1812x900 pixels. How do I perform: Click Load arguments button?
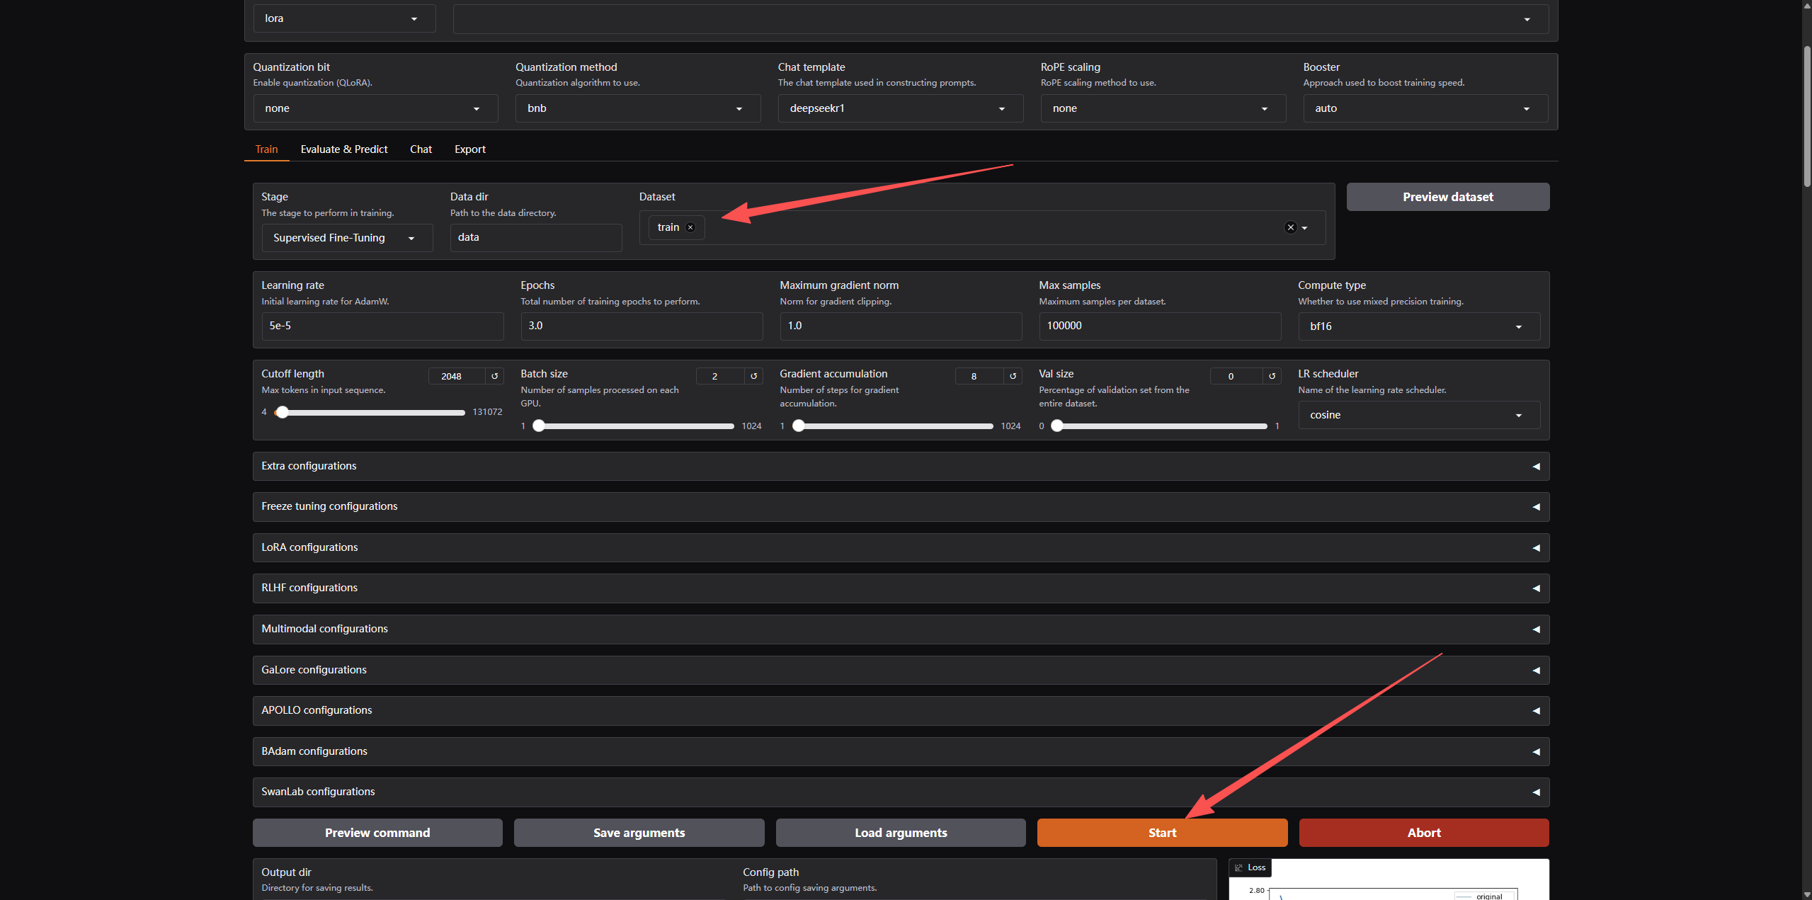(901, 833)
